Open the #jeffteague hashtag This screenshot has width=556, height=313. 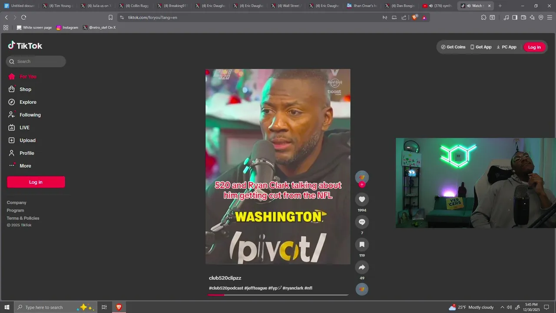click(256, 288)
